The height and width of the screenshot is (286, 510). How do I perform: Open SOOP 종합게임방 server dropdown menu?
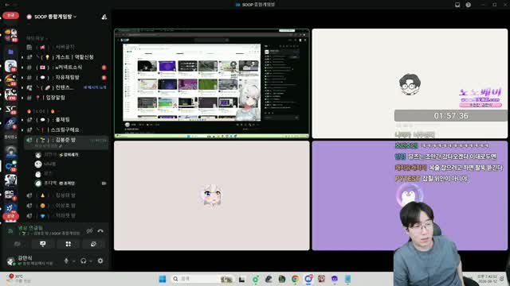(52, 17)
